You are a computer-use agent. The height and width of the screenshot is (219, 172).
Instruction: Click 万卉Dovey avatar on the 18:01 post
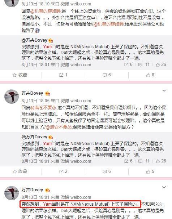[x=12, y=193]
